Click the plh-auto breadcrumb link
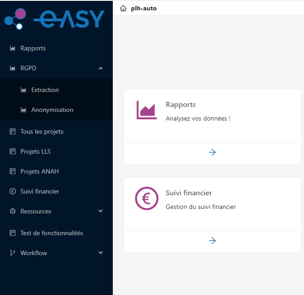 click(144, 8)
